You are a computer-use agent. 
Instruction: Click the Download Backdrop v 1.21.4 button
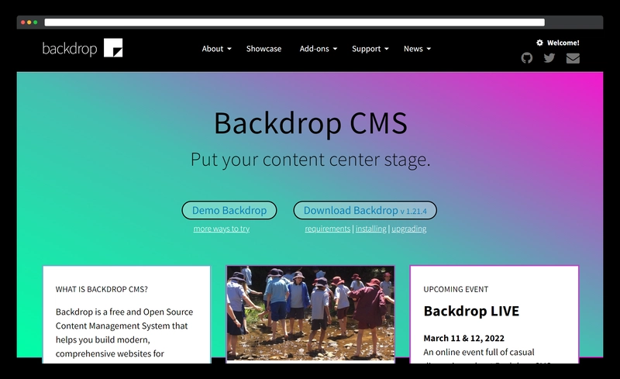tap(365, 210)
